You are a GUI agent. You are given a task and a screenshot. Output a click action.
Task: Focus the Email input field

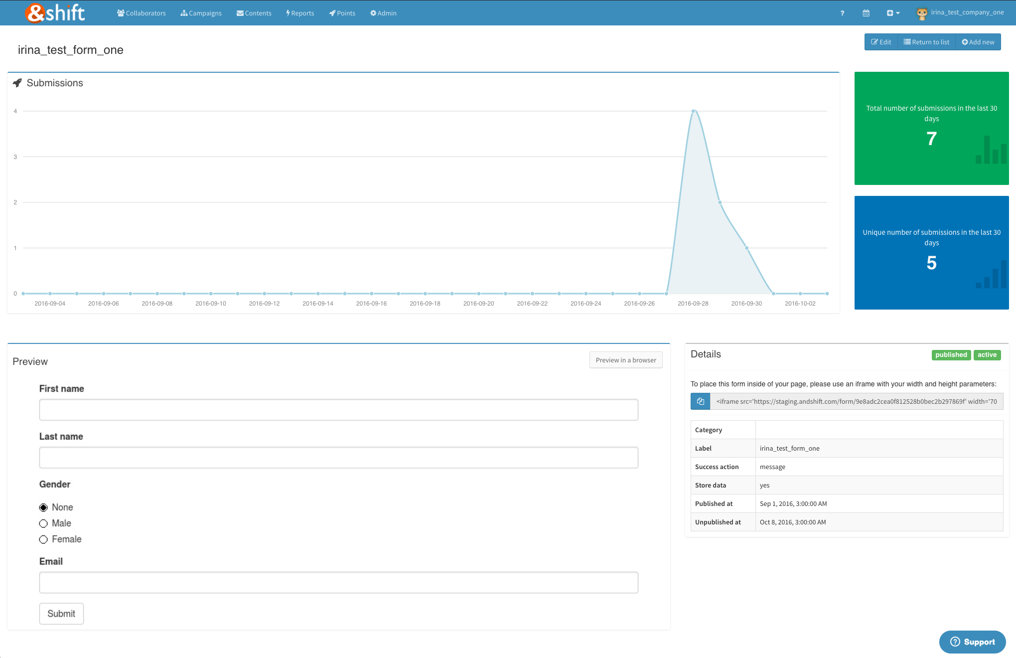tap(339, 583)
